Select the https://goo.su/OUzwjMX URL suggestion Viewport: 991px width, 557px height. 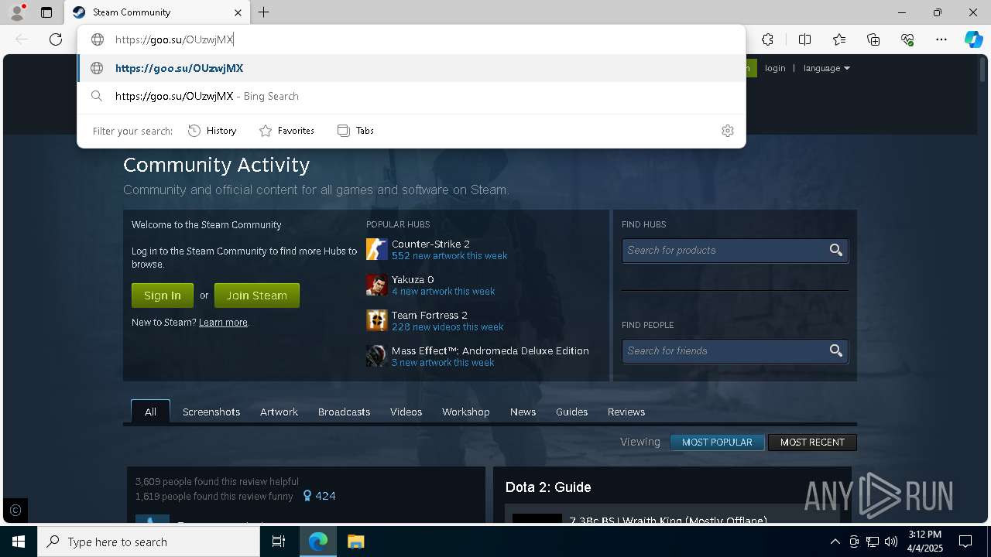[x=411, y=68]
